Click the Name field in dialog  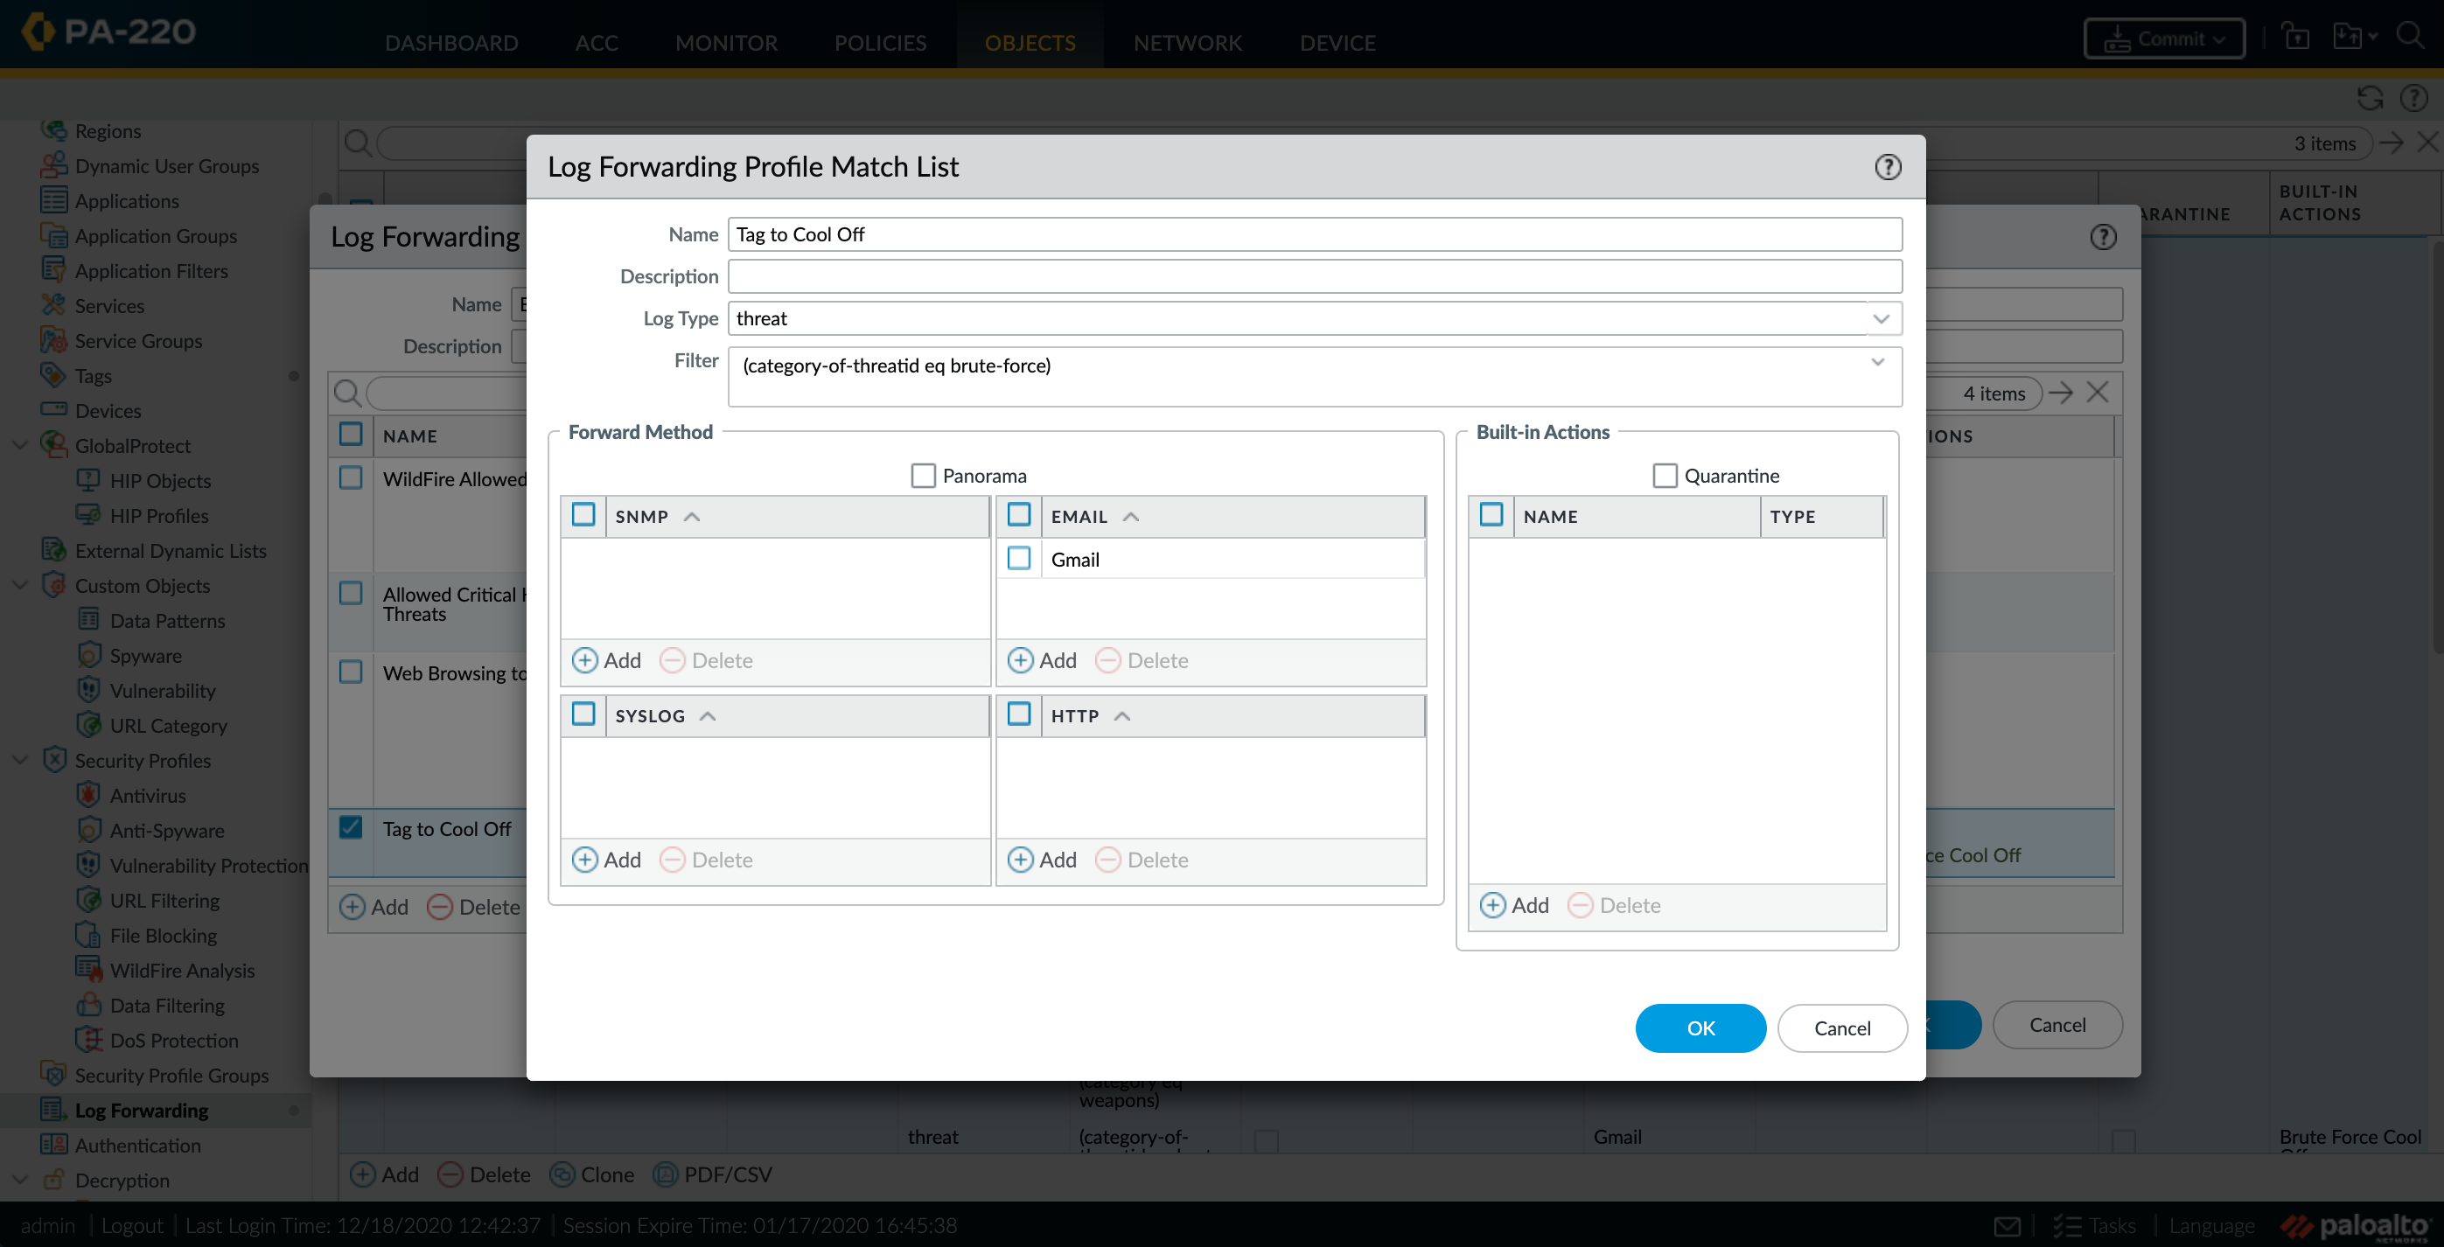coord(1315,233)
